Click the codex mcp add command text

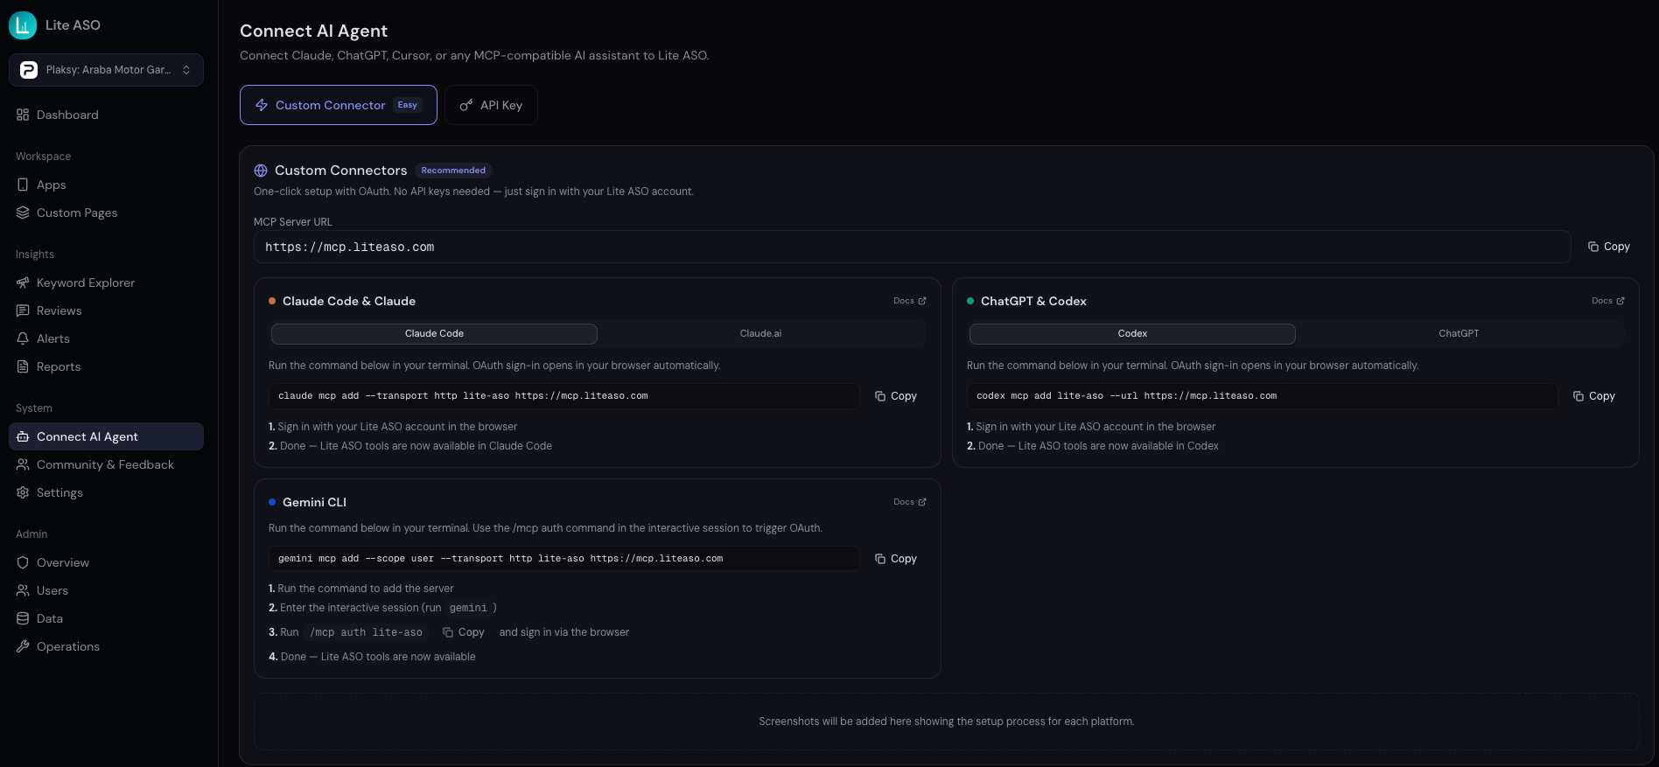(1126, 396)
